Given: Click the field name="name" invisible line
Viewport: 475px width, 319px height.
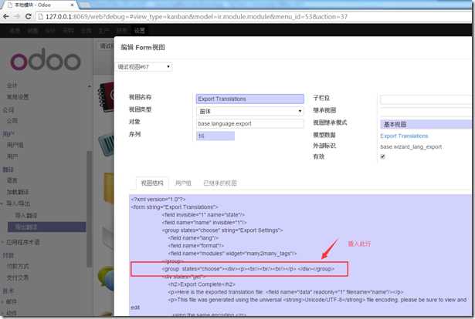Looking at the screenshot, I should pos(205,223).
